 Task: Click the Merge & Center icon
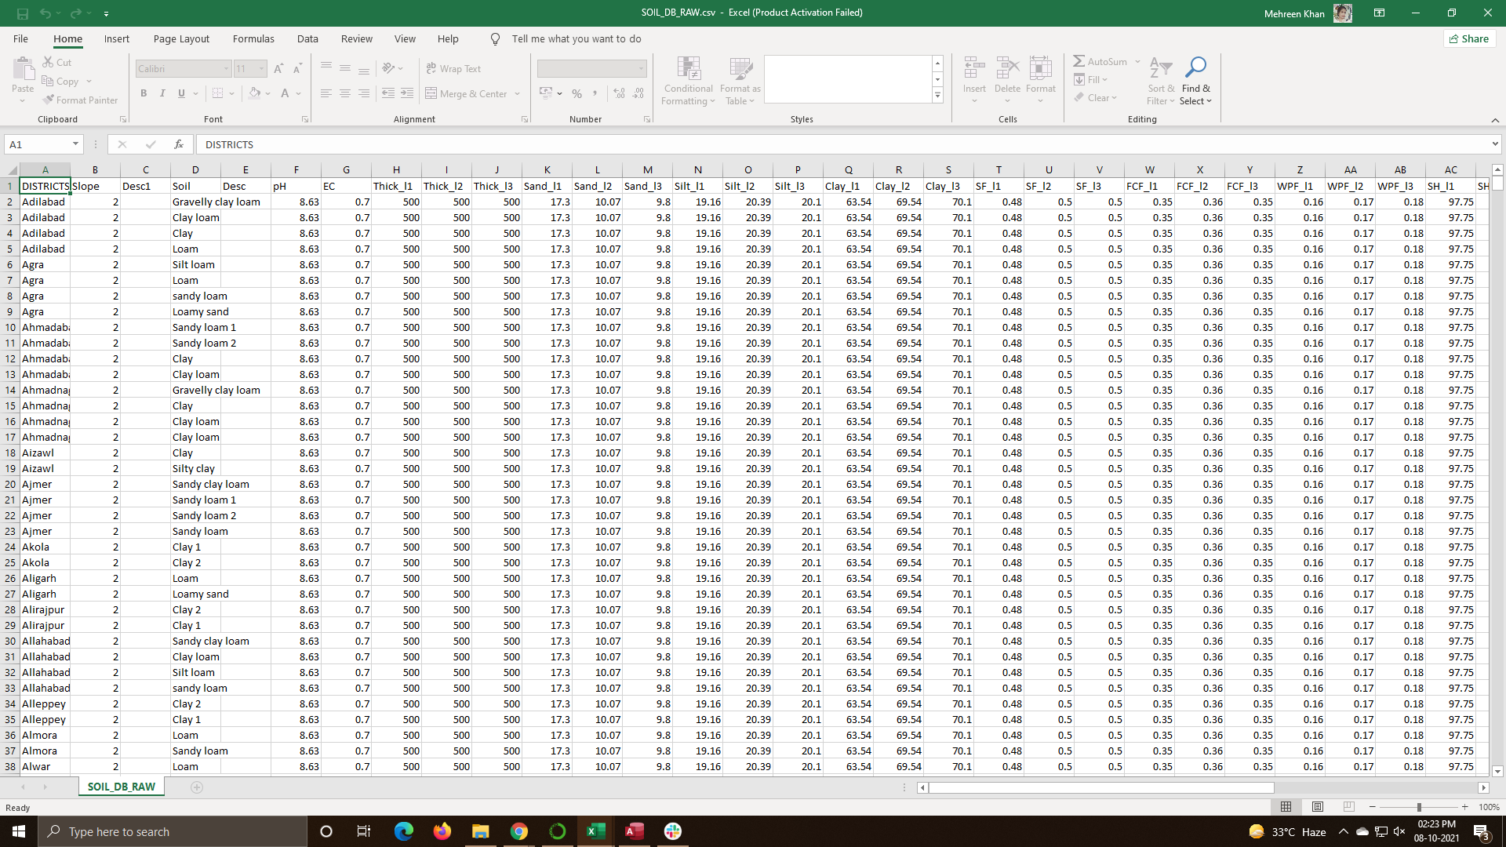click(x=432, y=93)
